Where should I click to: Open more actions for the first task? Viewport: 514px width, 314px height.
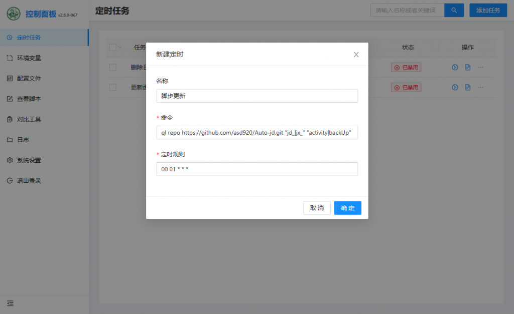coord(480,67)
